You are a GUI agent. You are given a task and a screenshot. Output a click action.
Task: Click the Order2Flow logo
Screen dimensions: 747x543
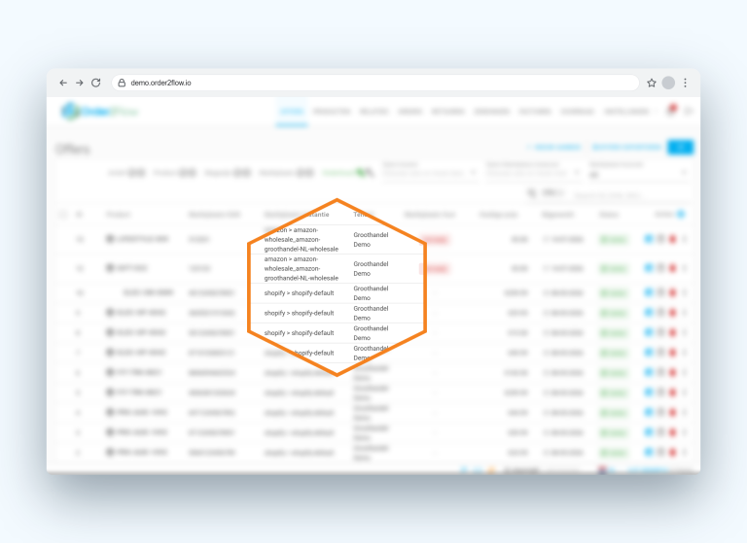[x=99, y=112]
